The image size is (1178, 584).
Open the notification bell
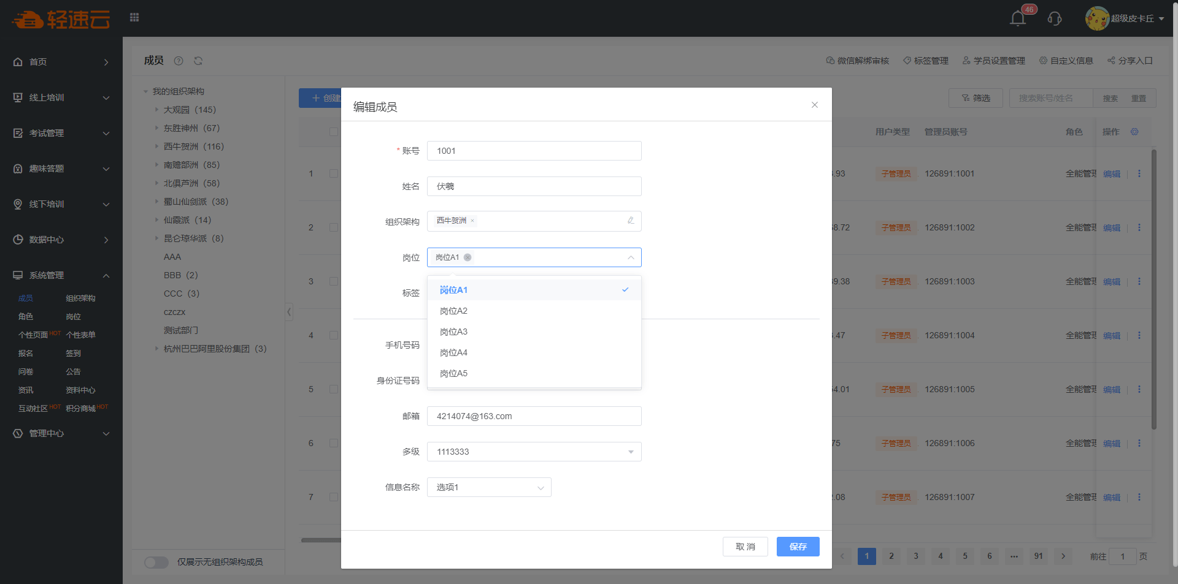[x=1018, y=18]
